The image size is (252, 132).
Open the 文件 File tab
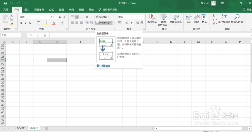point(6,10)
